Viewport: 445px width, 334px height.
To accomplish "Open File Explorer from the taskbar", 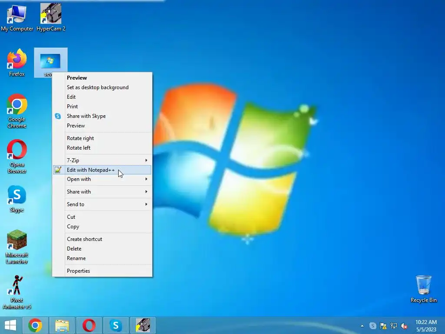I will (62, 325).
